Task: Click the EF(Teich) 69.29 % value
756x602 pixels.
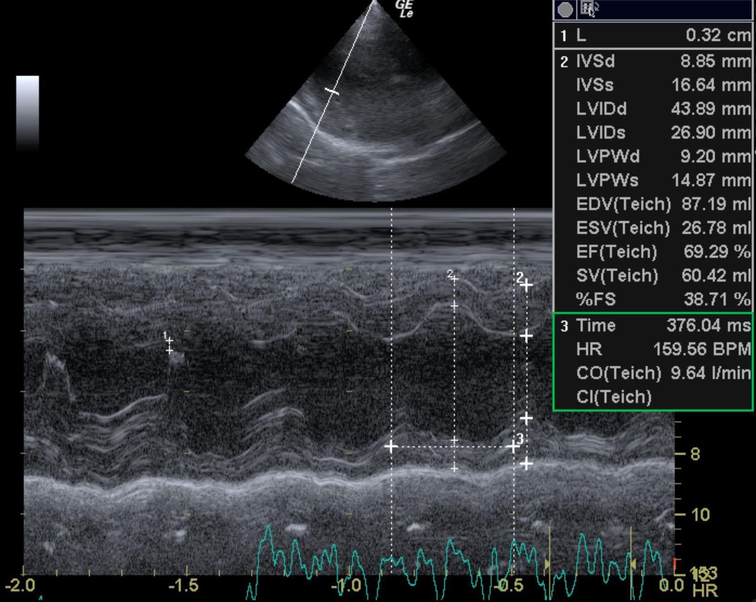Action: [716, 252]
